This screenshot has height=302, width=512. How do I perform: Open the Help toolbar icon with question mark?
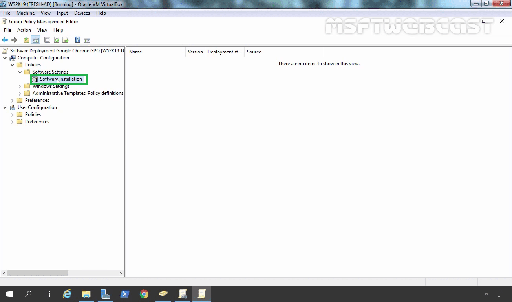click(x=78, y=40)
